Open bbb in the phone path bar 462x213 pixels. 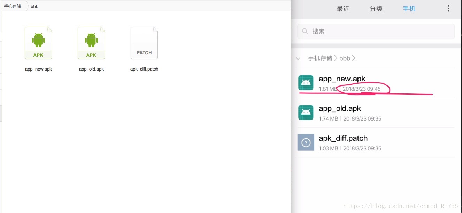coord(345,58)
